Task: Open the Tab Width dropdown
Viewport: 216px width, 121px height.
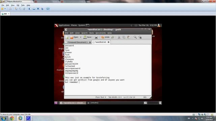Action: (115, 97)
